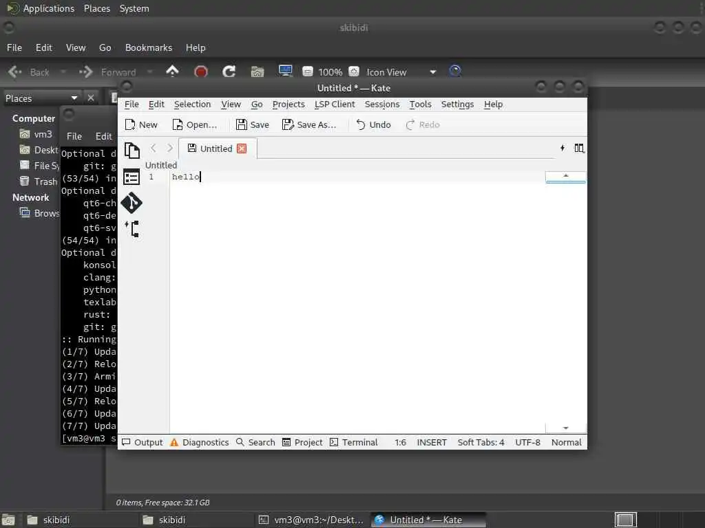This screenshot has height=528, width=705.
Task: Click the zoom in icon beside 100%
Action: (x=354, y=71)
